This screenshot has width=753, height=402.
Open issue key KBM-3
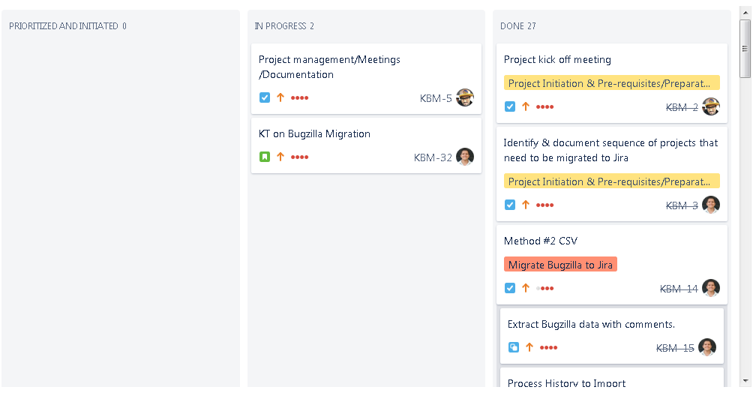pos(682,205)
